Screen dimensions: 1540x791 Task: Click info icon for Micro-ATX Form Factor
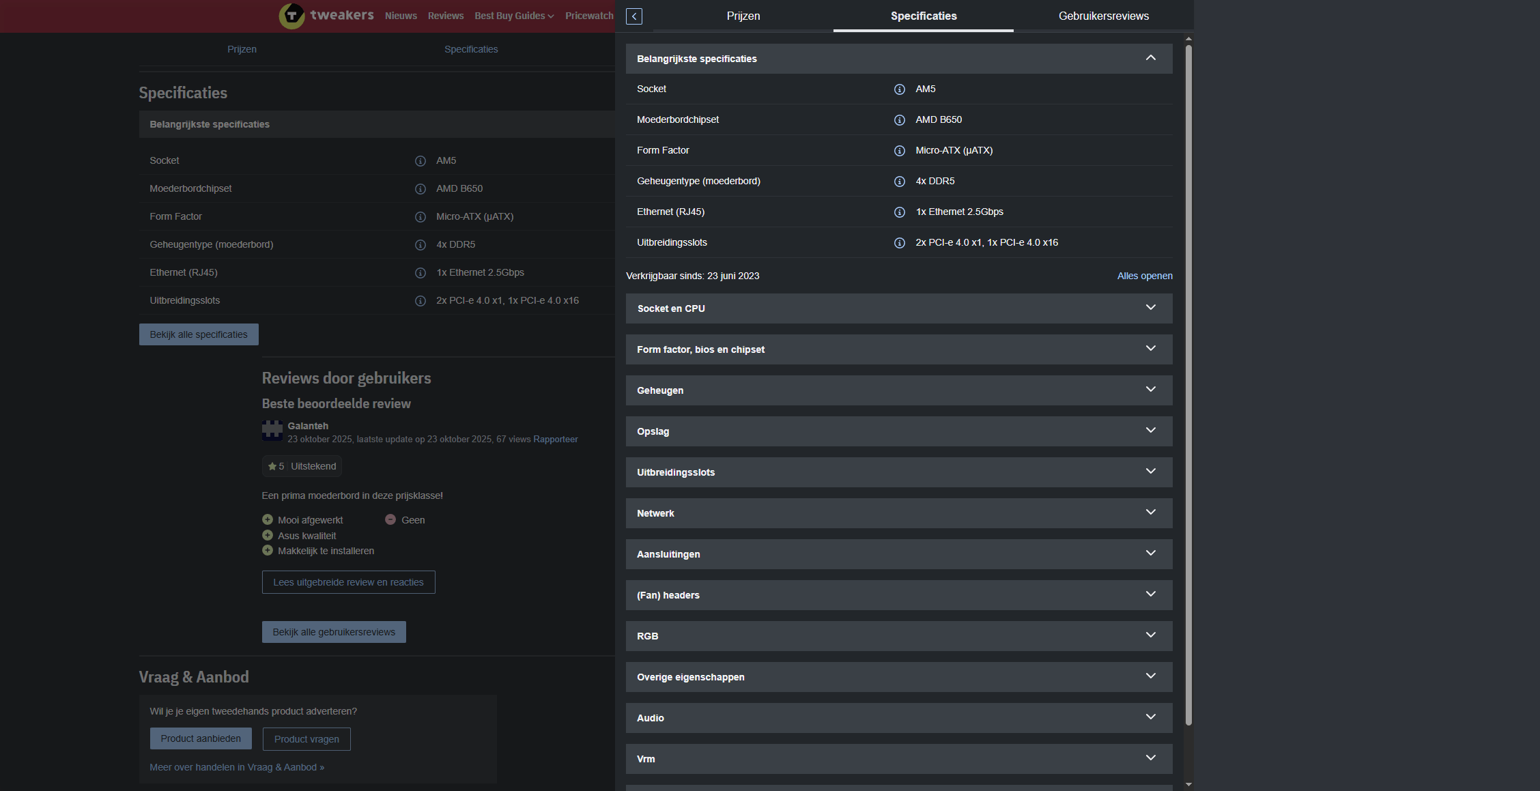(899, 151)
